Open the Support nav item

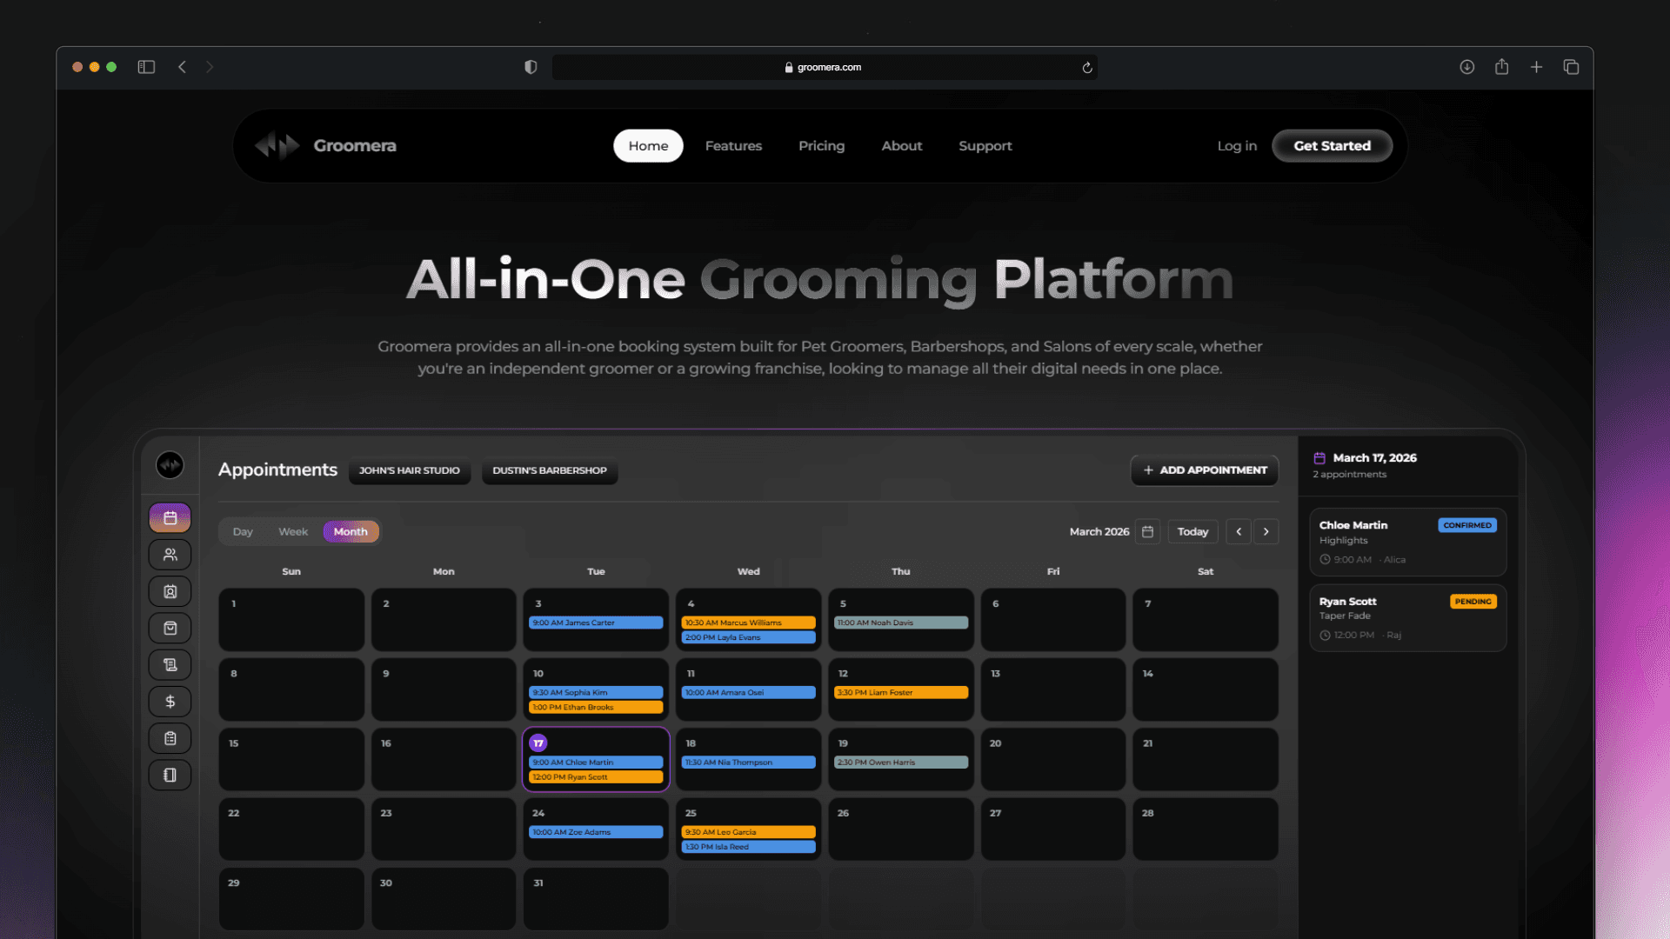[985, 146]
